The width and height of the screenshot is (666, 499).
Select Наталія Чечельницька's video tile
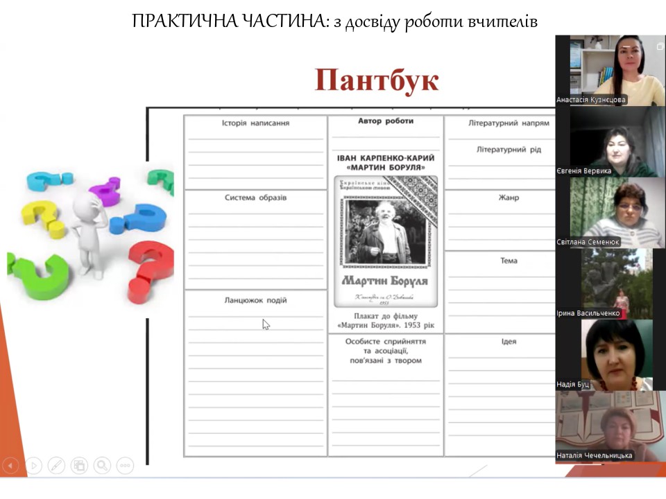610,426
